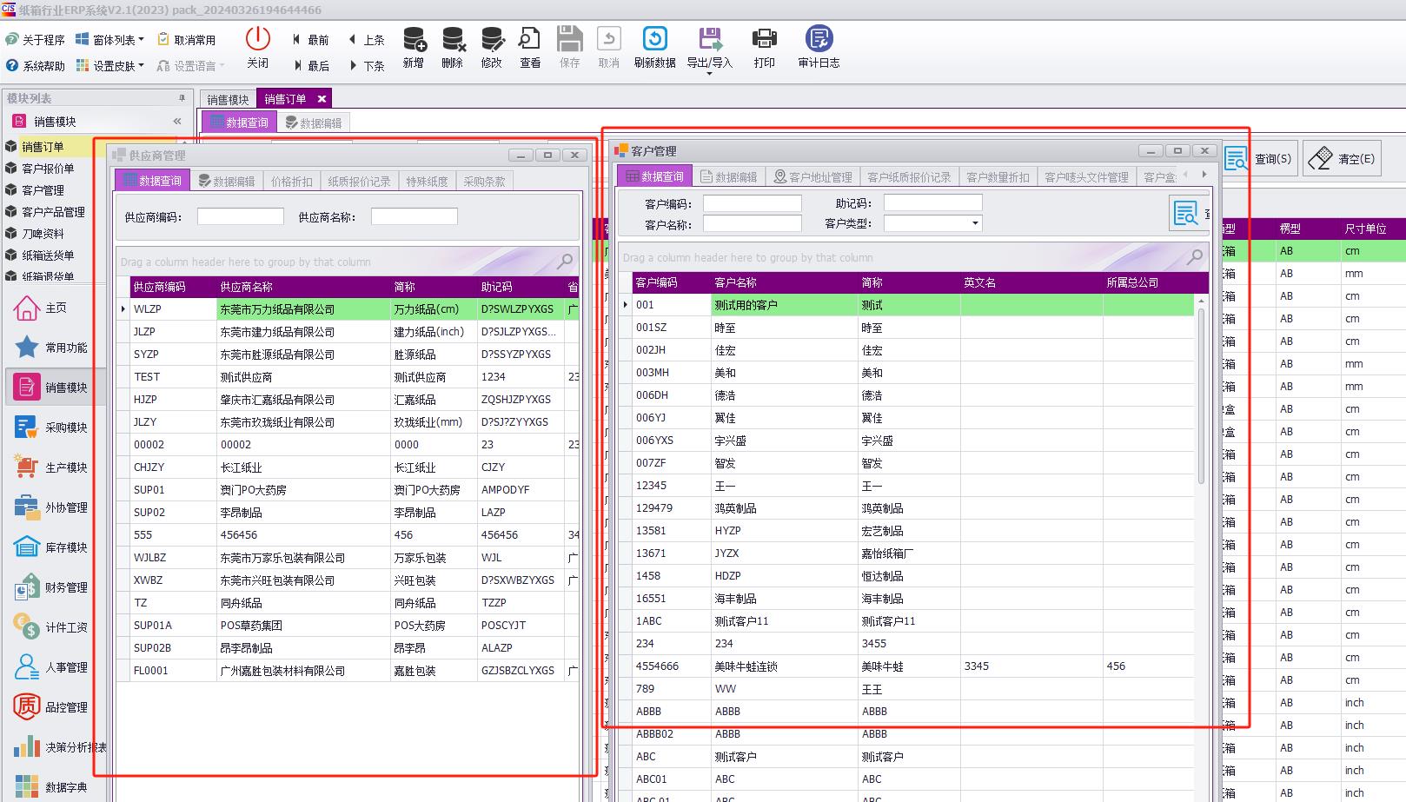1406x802 pixels.
Task: Click the 查看 (View) toolbar icon
Action: 529,45
